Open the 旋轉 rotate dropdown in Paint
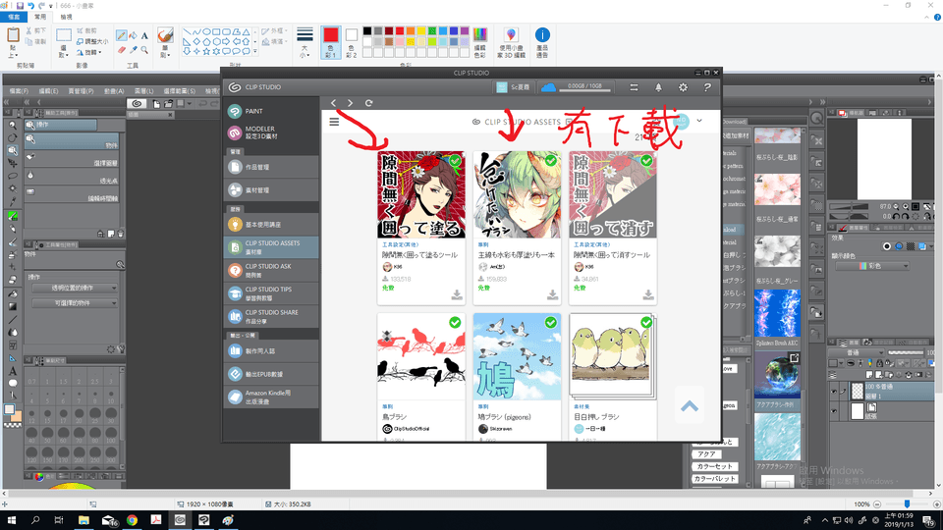This screenshot has height=530, width=943. 89,53
